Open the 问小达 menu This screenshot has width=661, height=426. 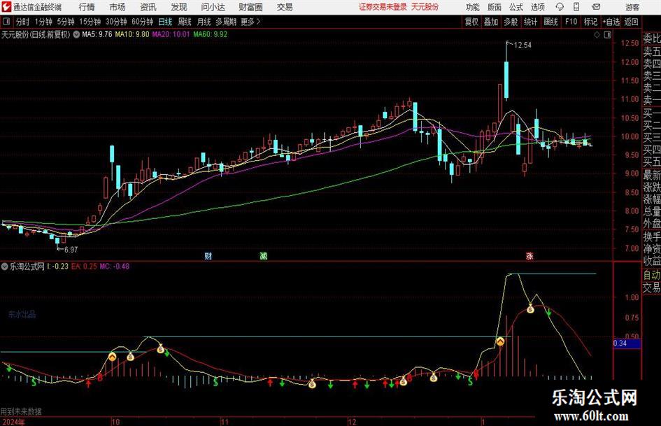coord(213,7)
